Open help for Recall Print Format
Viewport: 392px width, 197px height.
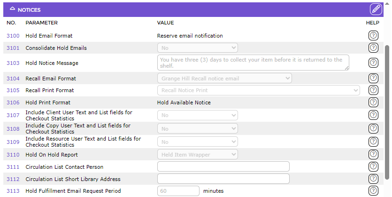[373, 90]
